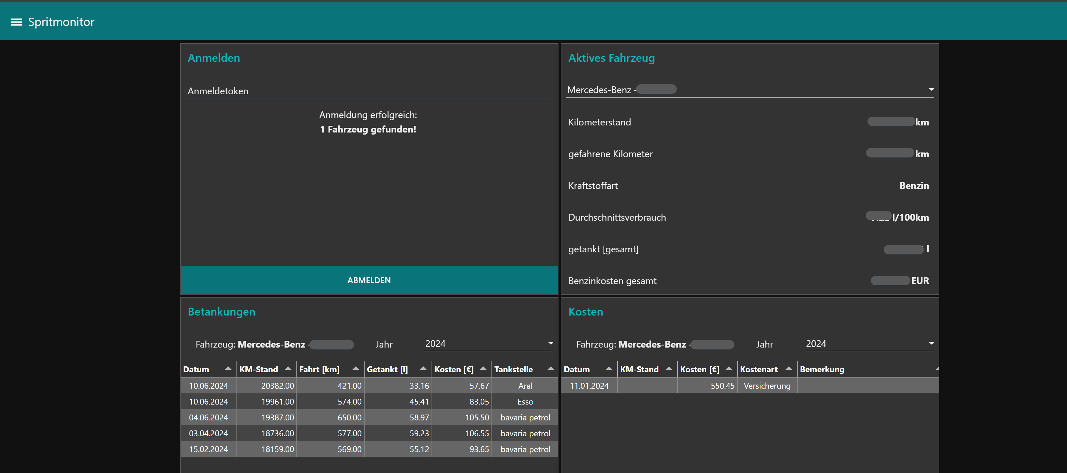Sort Betankungen by KM-Stand arrow
This screenshot has height=473, width=1067.
coord(288,368)
